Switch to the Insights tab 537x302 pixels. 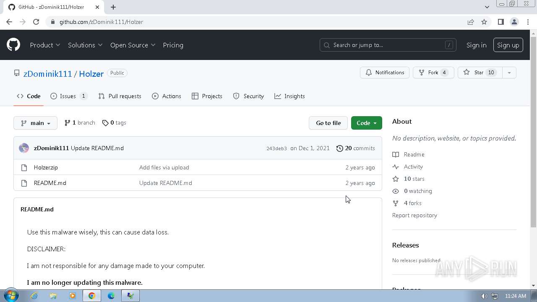(x=289, y=96)
